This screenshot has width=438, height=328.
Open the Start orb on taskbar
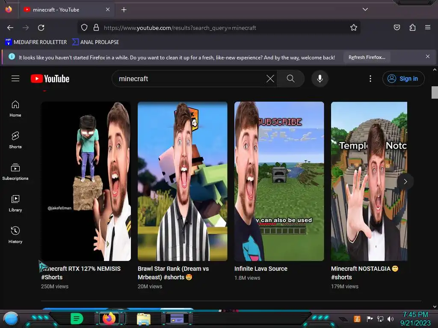pyautogui.click(x=11, y=319)
